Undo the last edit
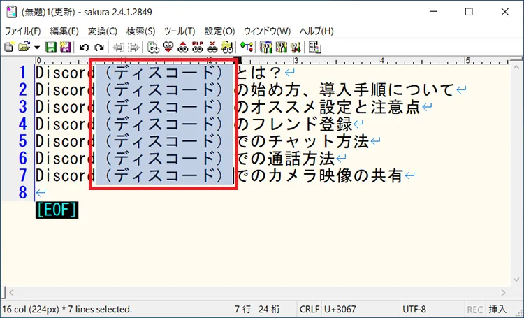The height and width of the screenshot is (318, 524). [x=84, y=48]
